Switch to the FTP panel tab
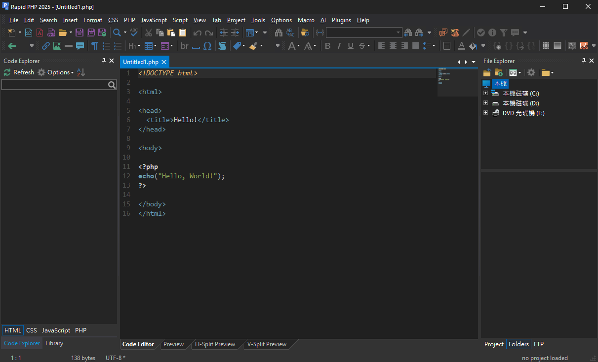The width and height of the screenshot is (598, 362). point(539,344)
